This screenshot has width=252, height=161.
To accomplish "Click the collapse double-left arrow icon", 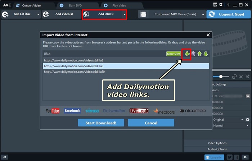I will point(4,157).
